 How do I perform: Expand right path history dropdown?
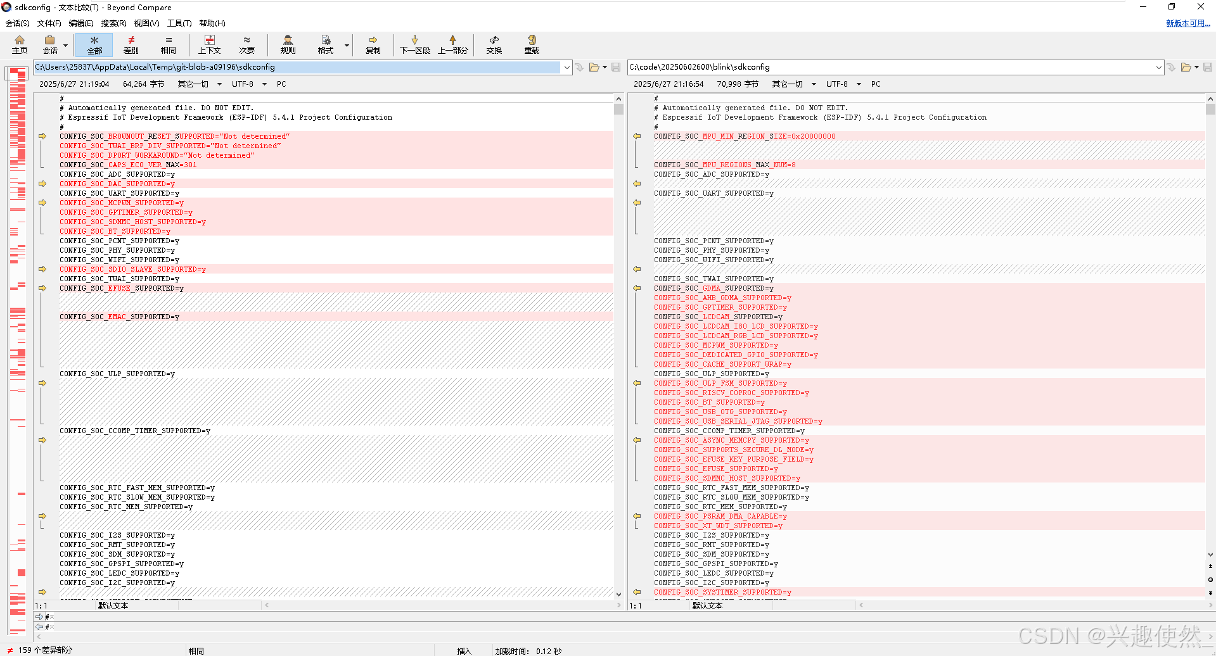tap(1159, 67)
